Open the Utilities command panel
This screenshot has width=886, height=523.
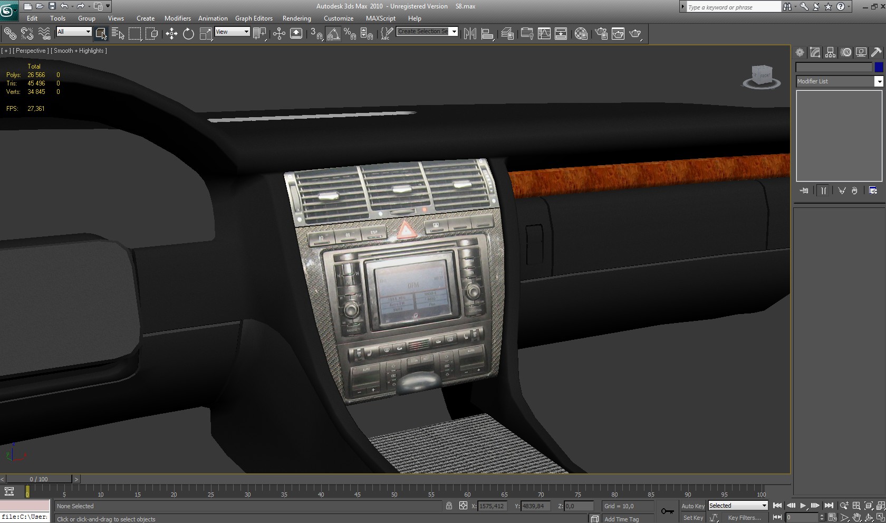click(876, 52)
